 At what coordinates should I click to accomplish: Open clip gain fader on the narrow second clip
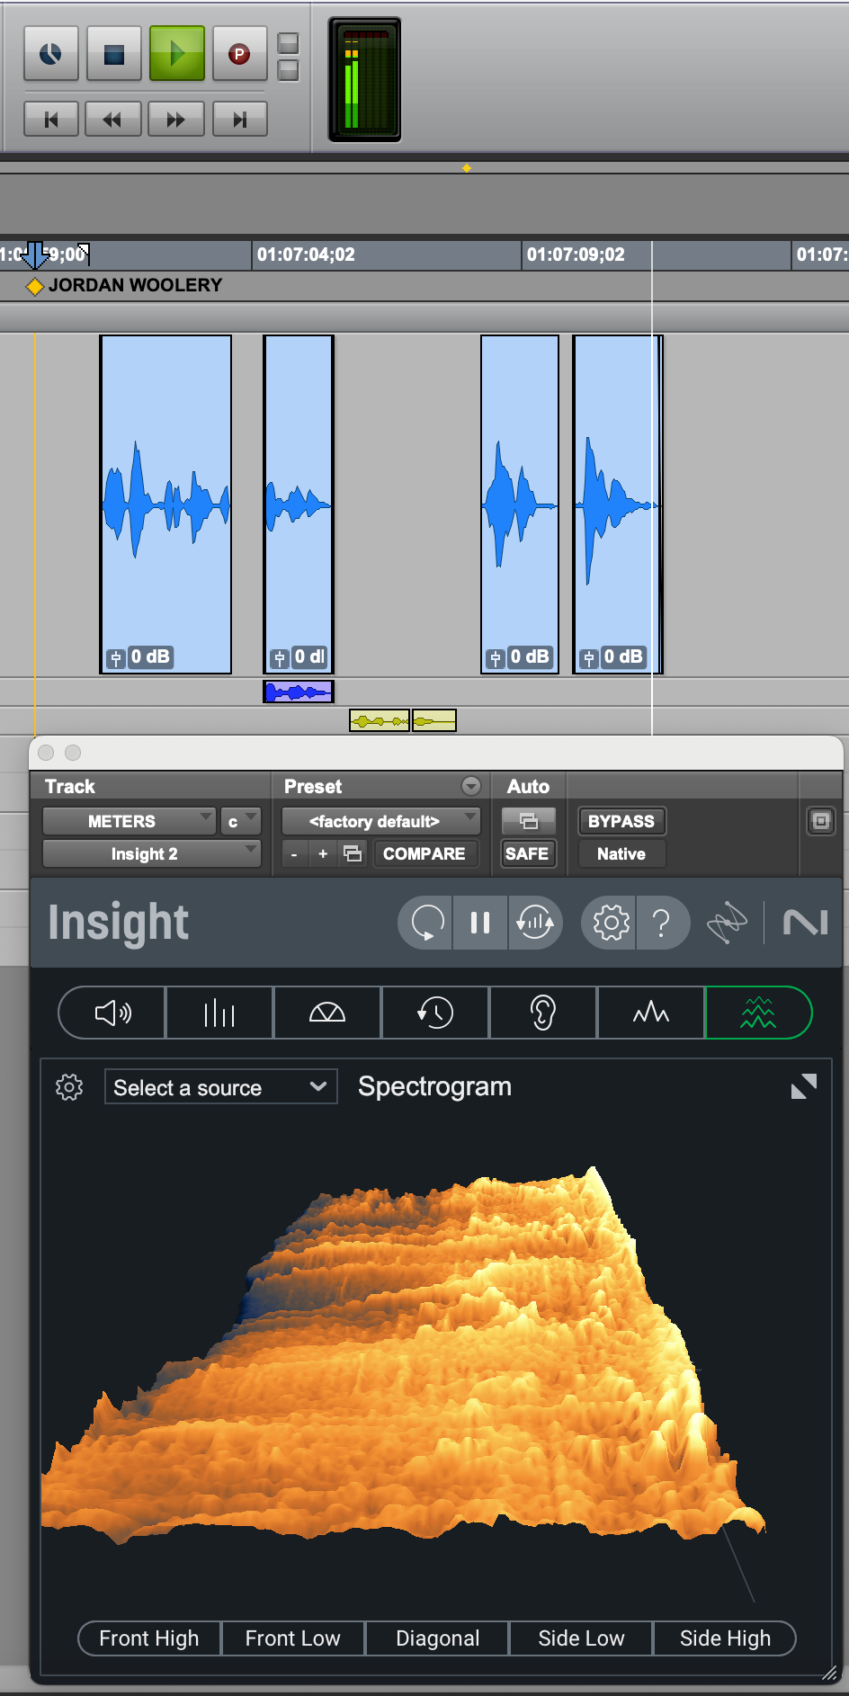pyautogui.click(x=280, y=658)
